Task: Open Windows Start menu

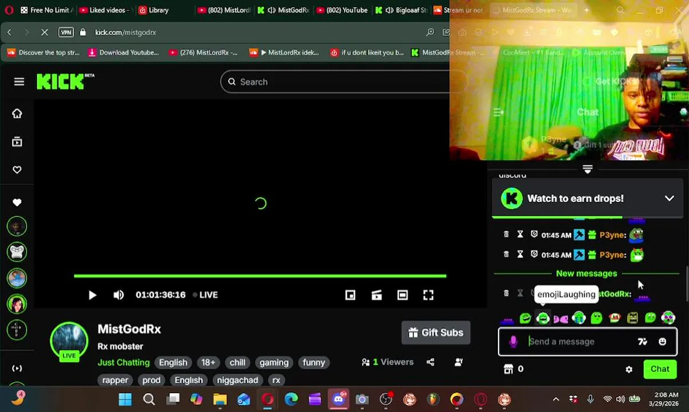Action: [x=125, y=399]
